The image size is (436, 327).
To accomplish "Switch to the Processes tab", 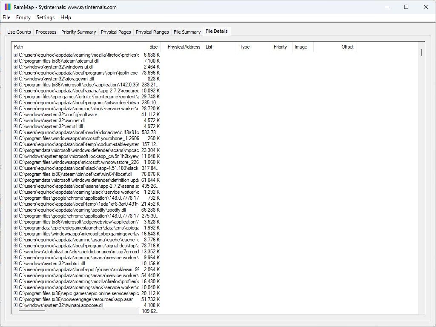I will click(x=46, y=32).
